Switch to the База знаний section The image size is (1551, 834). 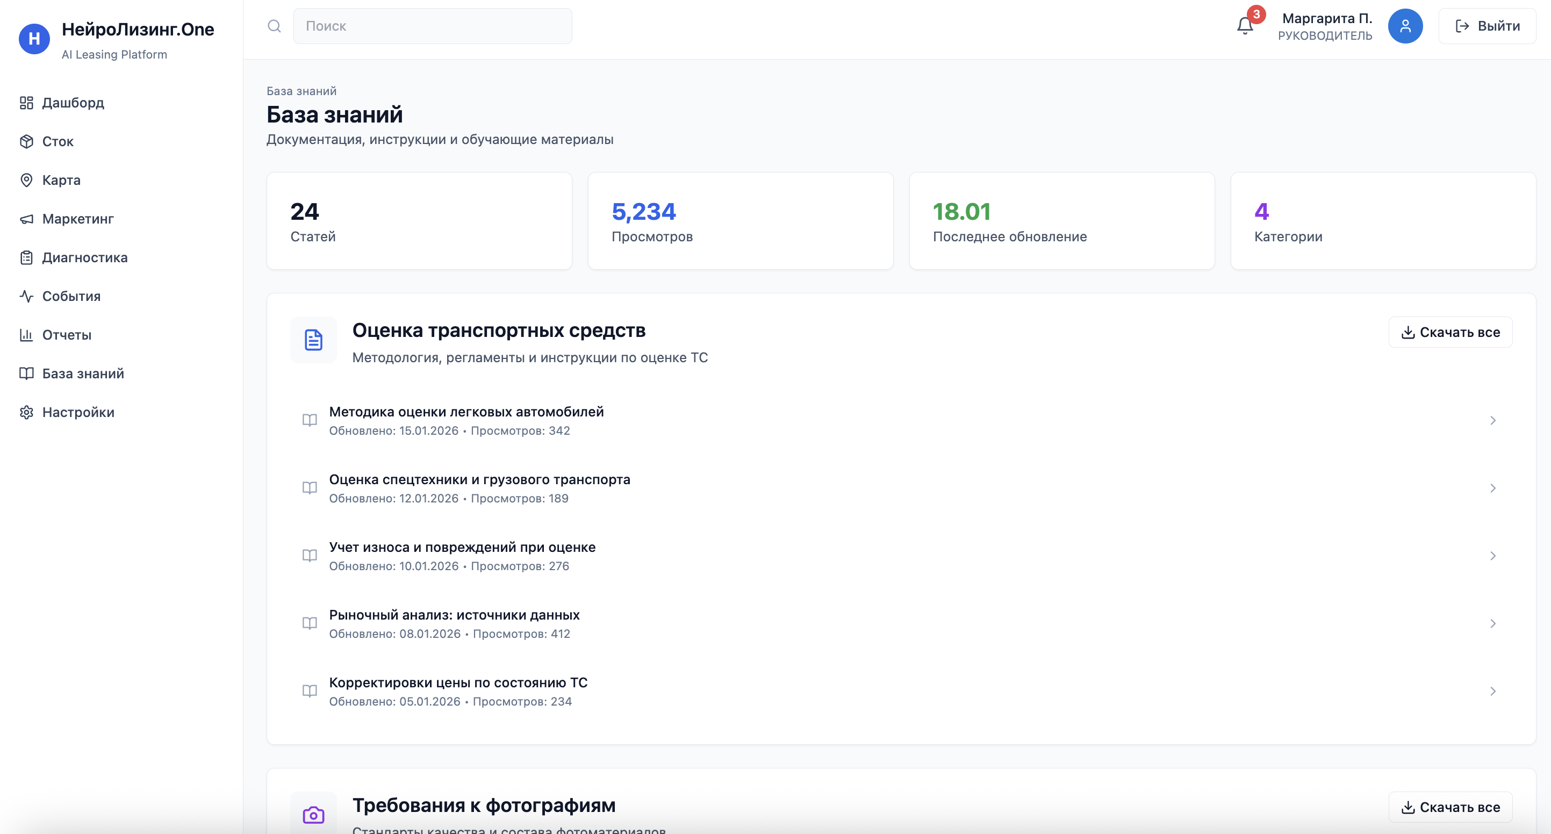pos(82,373)
